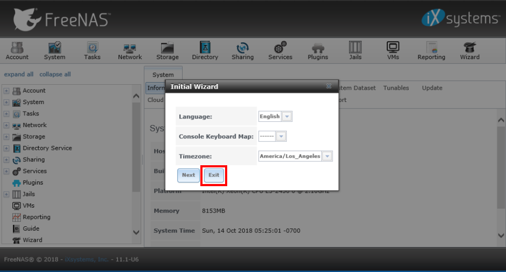
Task: Click main panel scrollbar up arrow
Action: [x=501, y=120]
